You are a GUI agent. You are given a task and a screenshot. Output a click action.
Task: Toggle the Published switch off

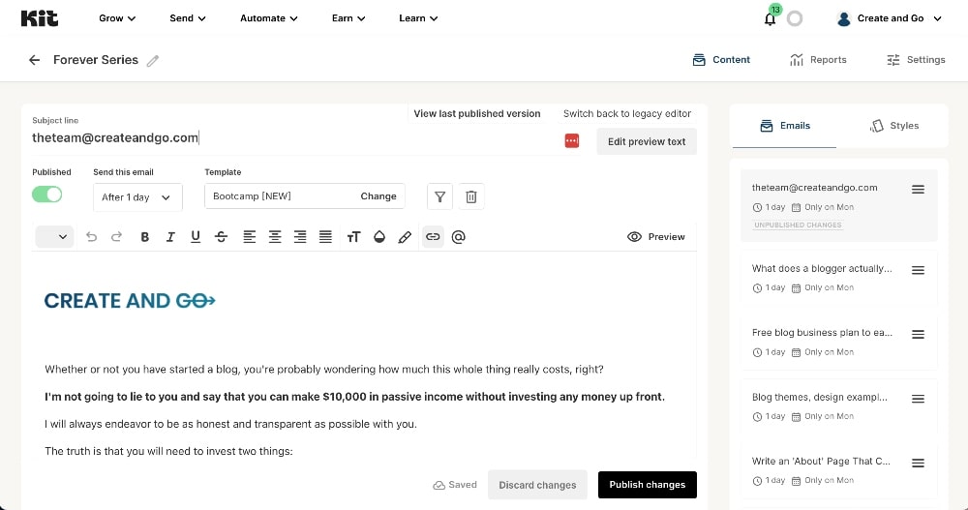[x=47, y=195]
